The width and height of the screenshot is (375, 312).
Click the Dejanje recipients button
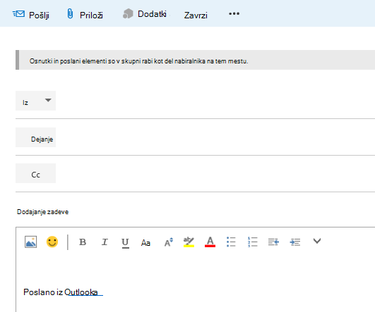coord(35,137)
